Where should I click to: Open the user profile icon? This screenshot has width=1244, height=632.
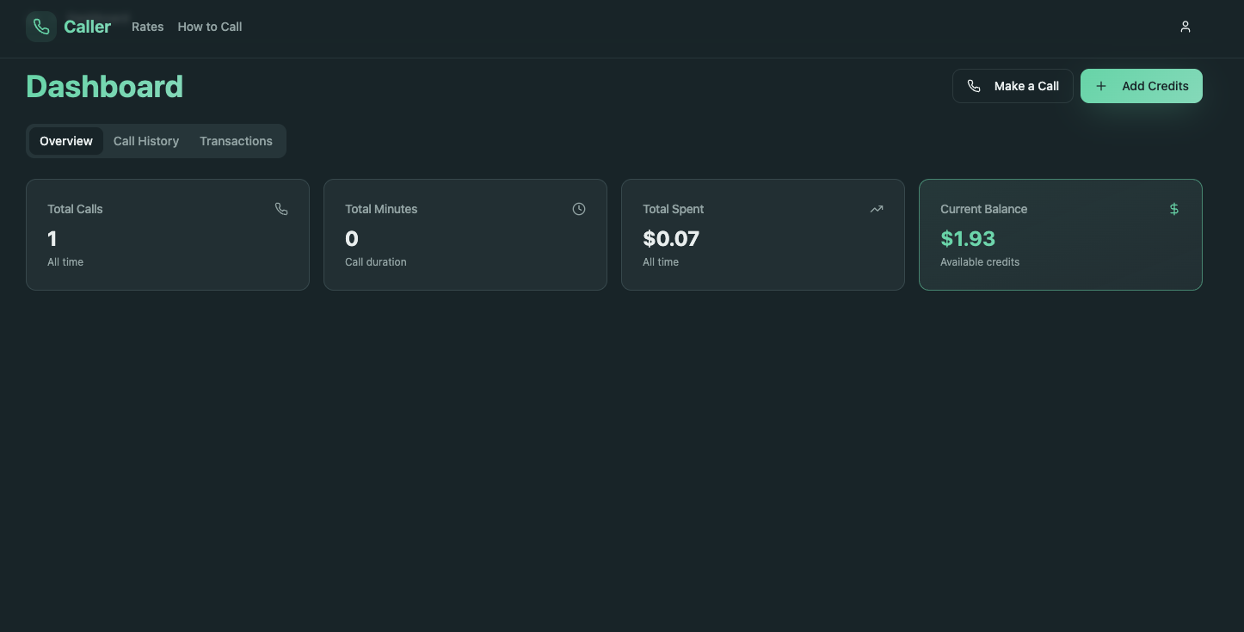(1185, 27)
